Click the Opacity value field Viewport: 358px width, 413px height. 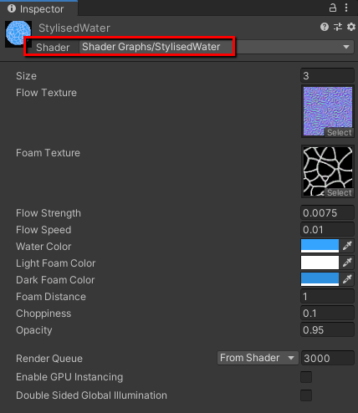click(327, 330)
